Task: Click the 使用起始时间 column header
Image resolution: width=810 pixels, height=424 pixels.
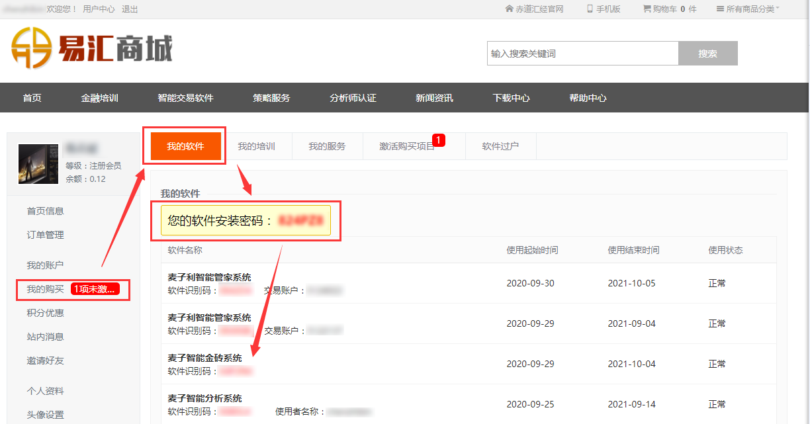Action: coord(532,250)
